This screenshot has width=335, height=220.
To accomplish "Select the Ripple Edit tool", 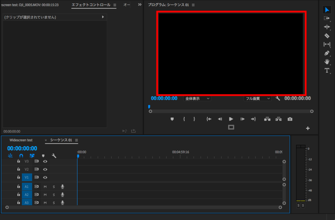I will 326,27.
